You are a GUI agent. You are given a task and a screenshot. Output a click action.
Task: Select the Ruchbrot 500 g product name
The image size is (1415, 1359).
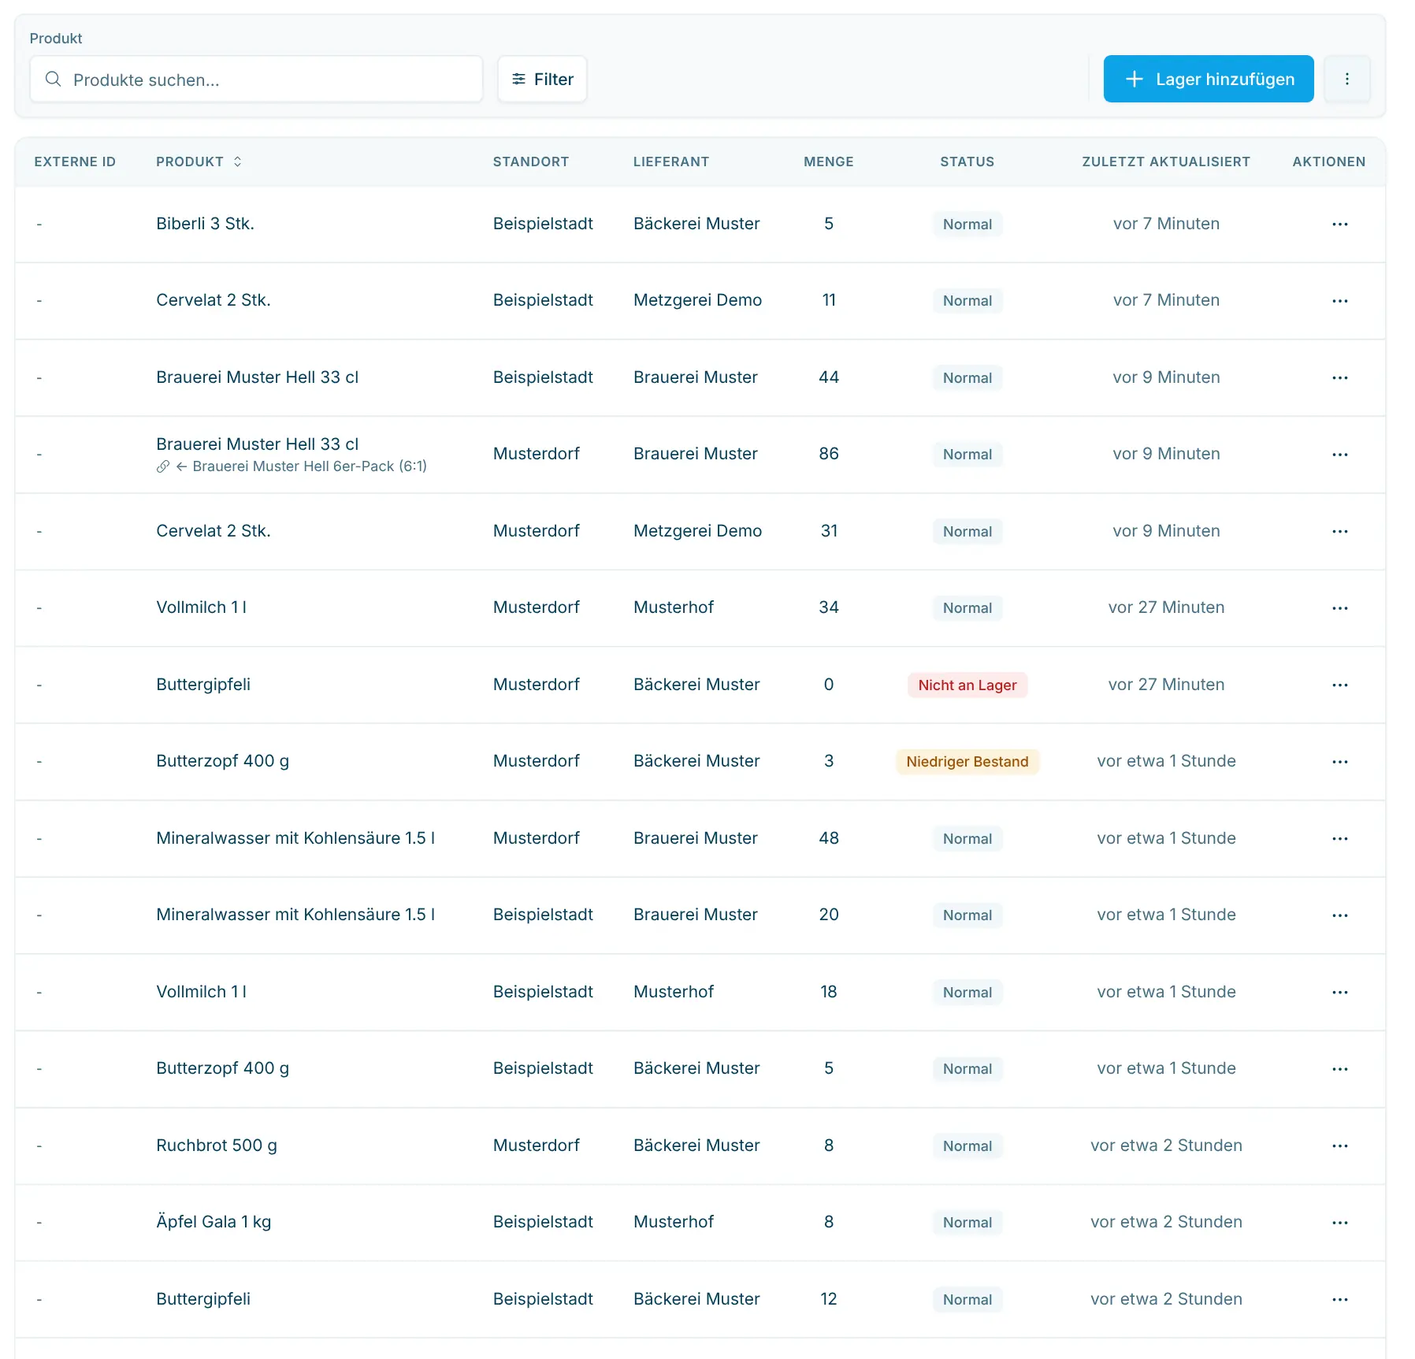point(217,1145)
